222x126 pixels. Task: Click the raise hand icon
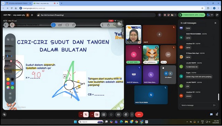[x=126, y=115]
